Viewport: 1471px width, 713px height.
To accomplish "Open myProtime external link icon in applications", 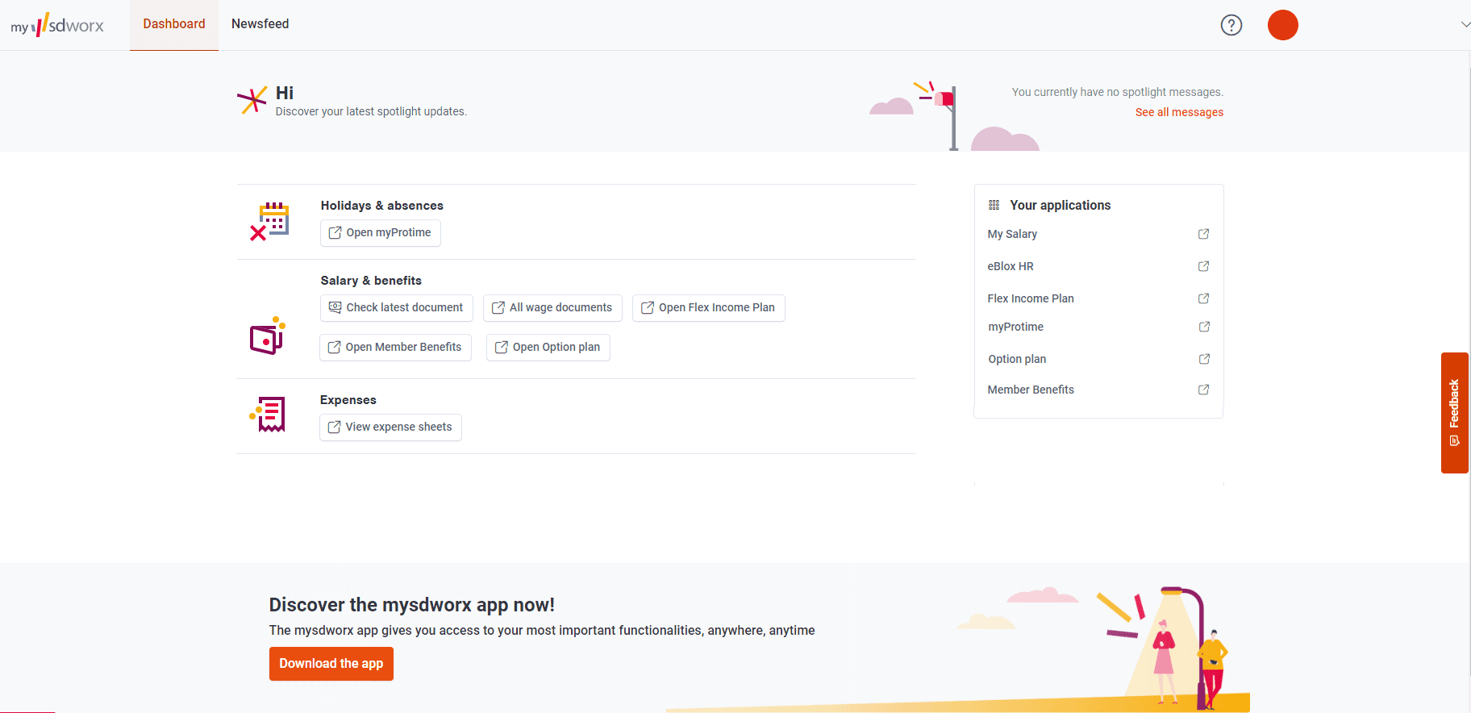I will [x=1204, y=327].
